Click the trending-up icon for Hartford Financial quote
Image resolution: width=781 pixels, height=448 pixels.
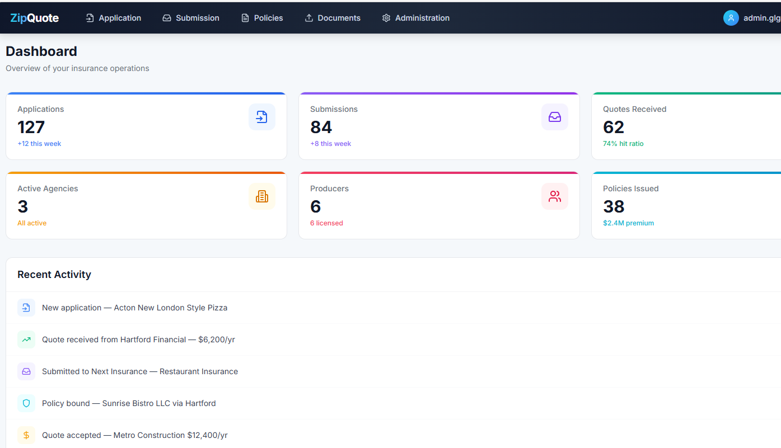tap(26, 339)
